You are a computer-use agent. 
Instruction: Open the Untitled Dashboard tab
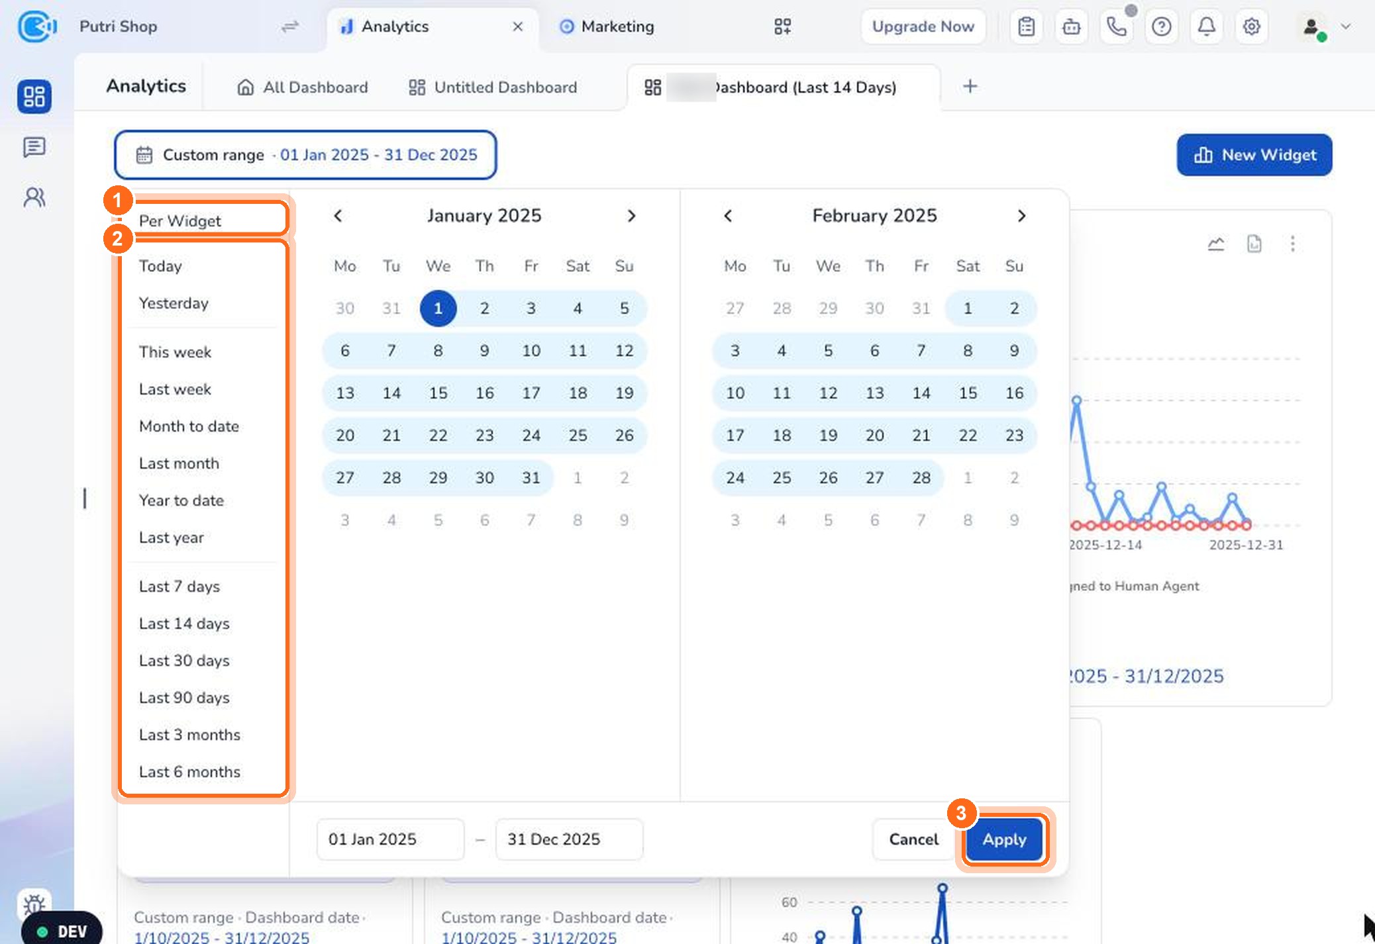click(493, 87)
